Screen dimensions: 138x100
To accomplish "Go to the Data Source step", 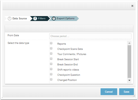I will coord(17,19).
